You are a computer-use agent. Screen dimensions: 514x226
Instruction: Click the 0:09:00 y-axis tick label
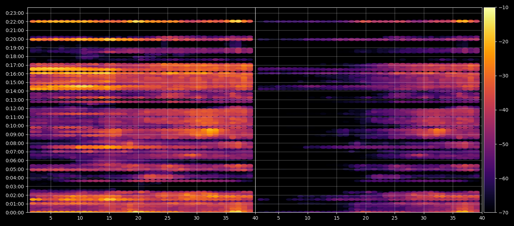(x=15, y=134)
